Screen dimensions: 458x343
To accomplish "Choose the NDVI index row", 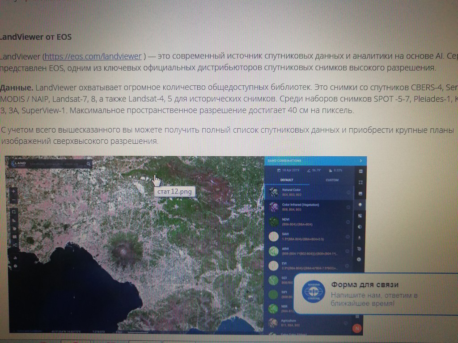I will tap(309, 222).
